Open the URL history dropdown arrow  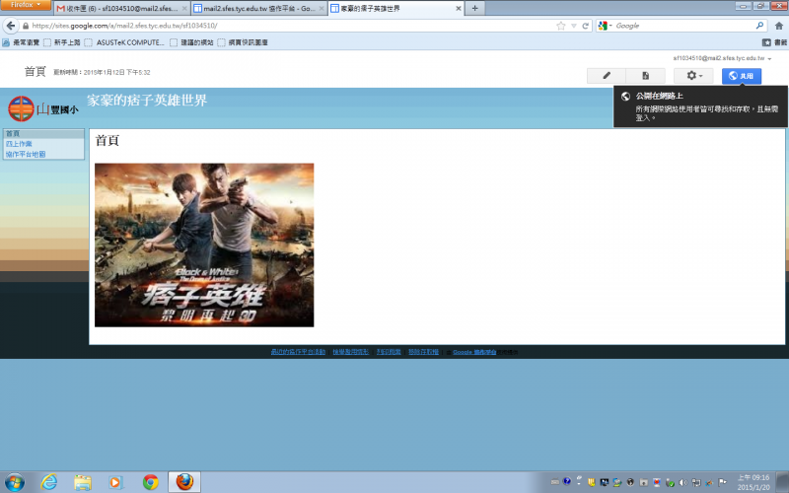click(x=574, y=26)
